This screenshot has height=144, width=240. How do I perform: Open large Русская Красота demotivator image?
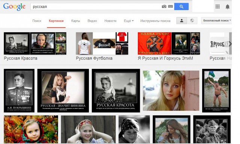pyautogui.click(x=116, y=91)
